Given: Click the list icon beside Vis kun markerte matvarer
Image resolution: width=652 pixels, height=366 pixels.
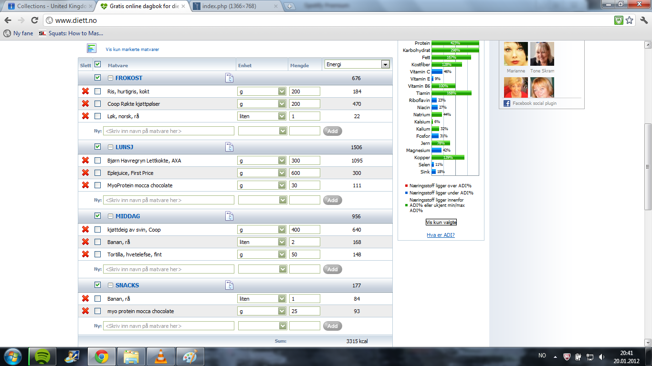Looking at the screenshot, I should tap(92, 48).
